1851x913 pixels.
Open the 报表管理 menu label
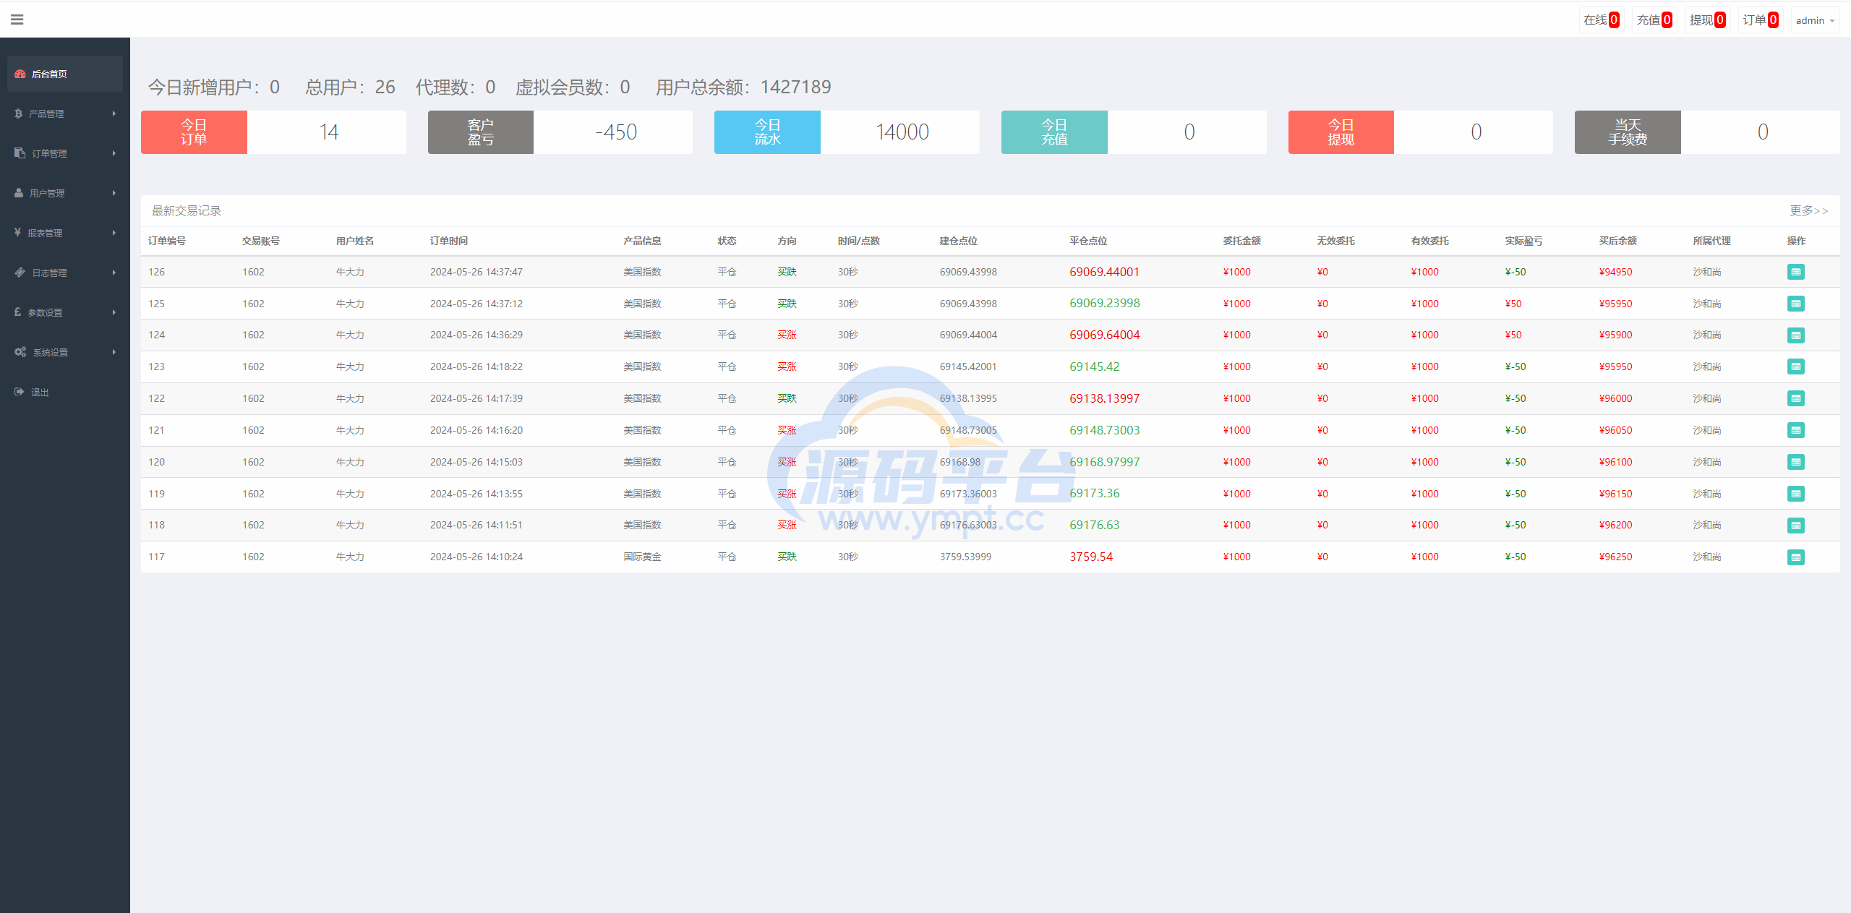click(x=45, y=233)
